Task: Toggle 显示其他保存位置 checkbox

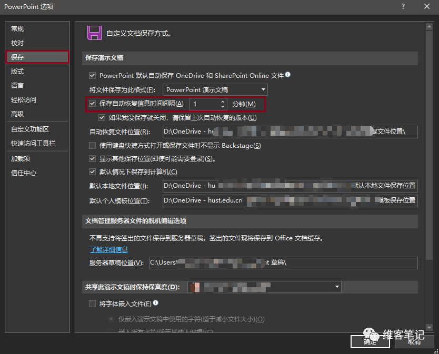Action: tap(93, 159)
